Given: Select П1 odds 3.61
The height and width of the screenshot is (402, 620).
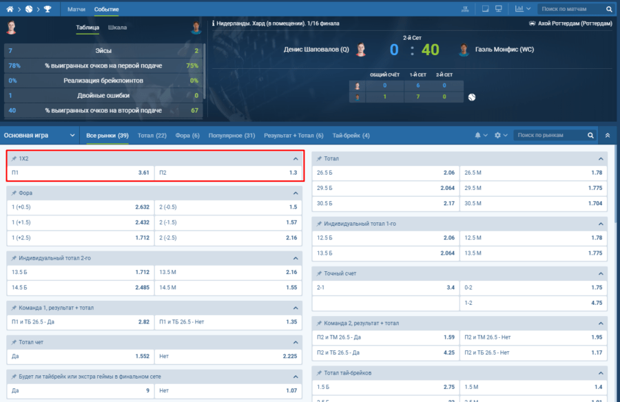Looking at the screenshot, I should coord(80,173).
